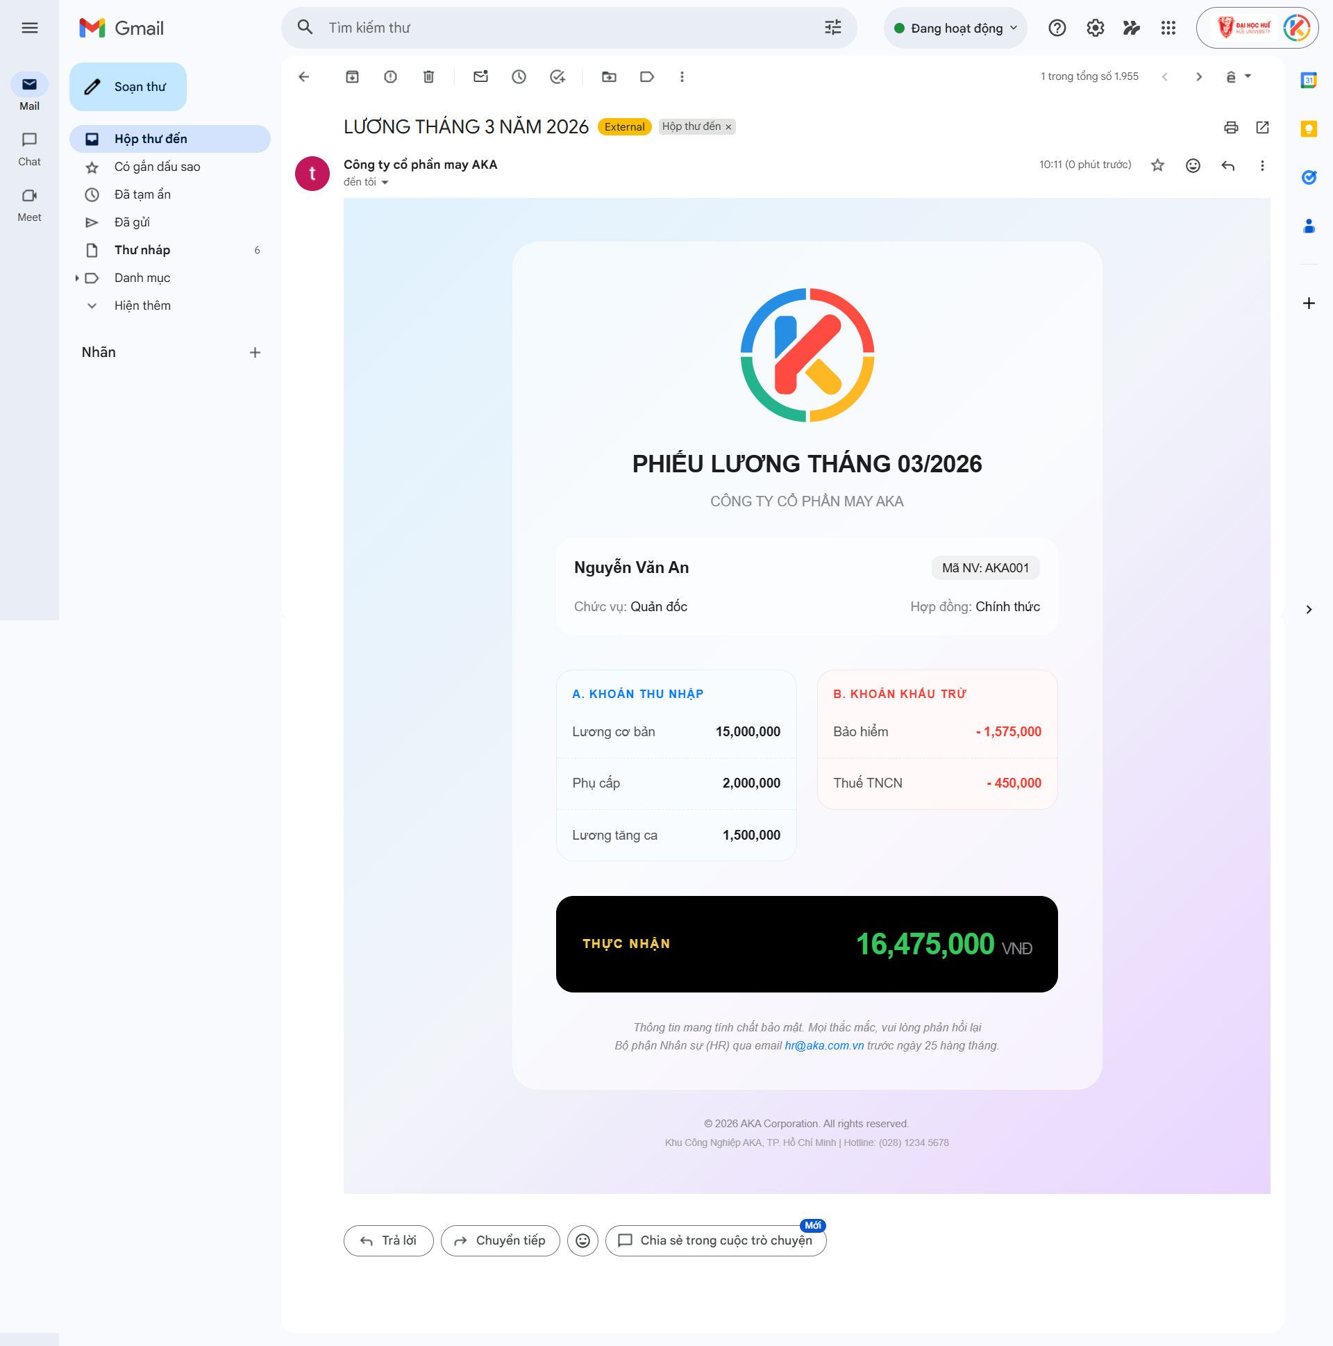Screen dimensions: 1333x1346
Task: Snooze this email
Action: point(519,76)
